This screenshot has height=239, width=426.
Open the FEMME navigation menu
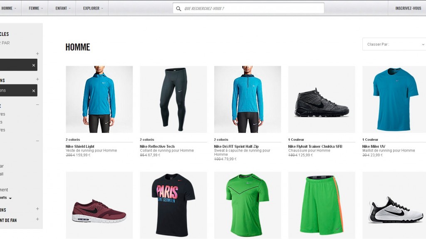(x=36, y=8)
